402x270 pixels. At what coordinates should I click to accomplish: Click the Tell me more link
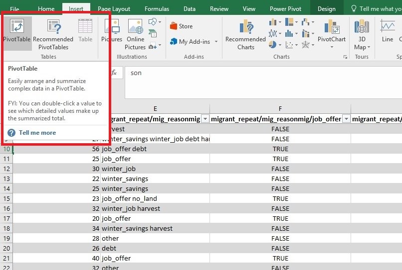point(37,133)
